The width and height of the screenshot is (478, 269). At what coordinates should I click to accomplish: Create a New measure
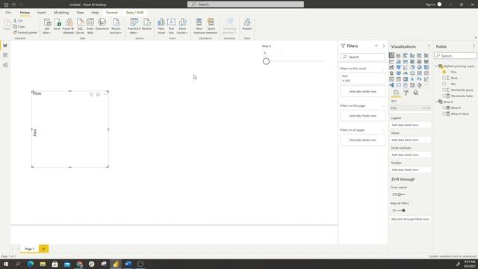199,26
